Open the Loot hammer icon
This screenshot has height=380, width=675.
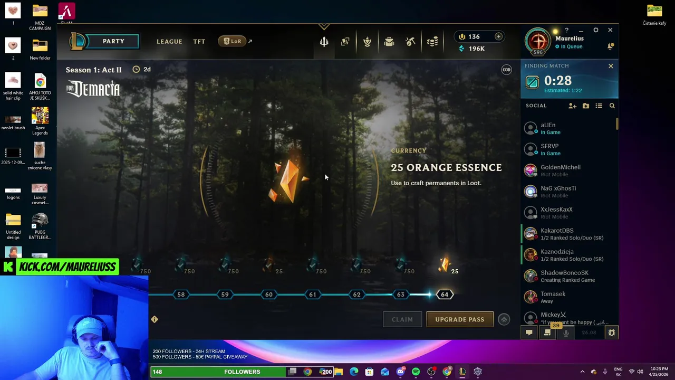coord(410,42)
